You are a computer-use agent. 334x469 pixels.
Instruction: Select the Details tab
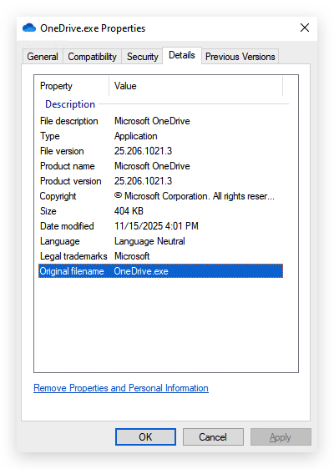tap(182, 55)
